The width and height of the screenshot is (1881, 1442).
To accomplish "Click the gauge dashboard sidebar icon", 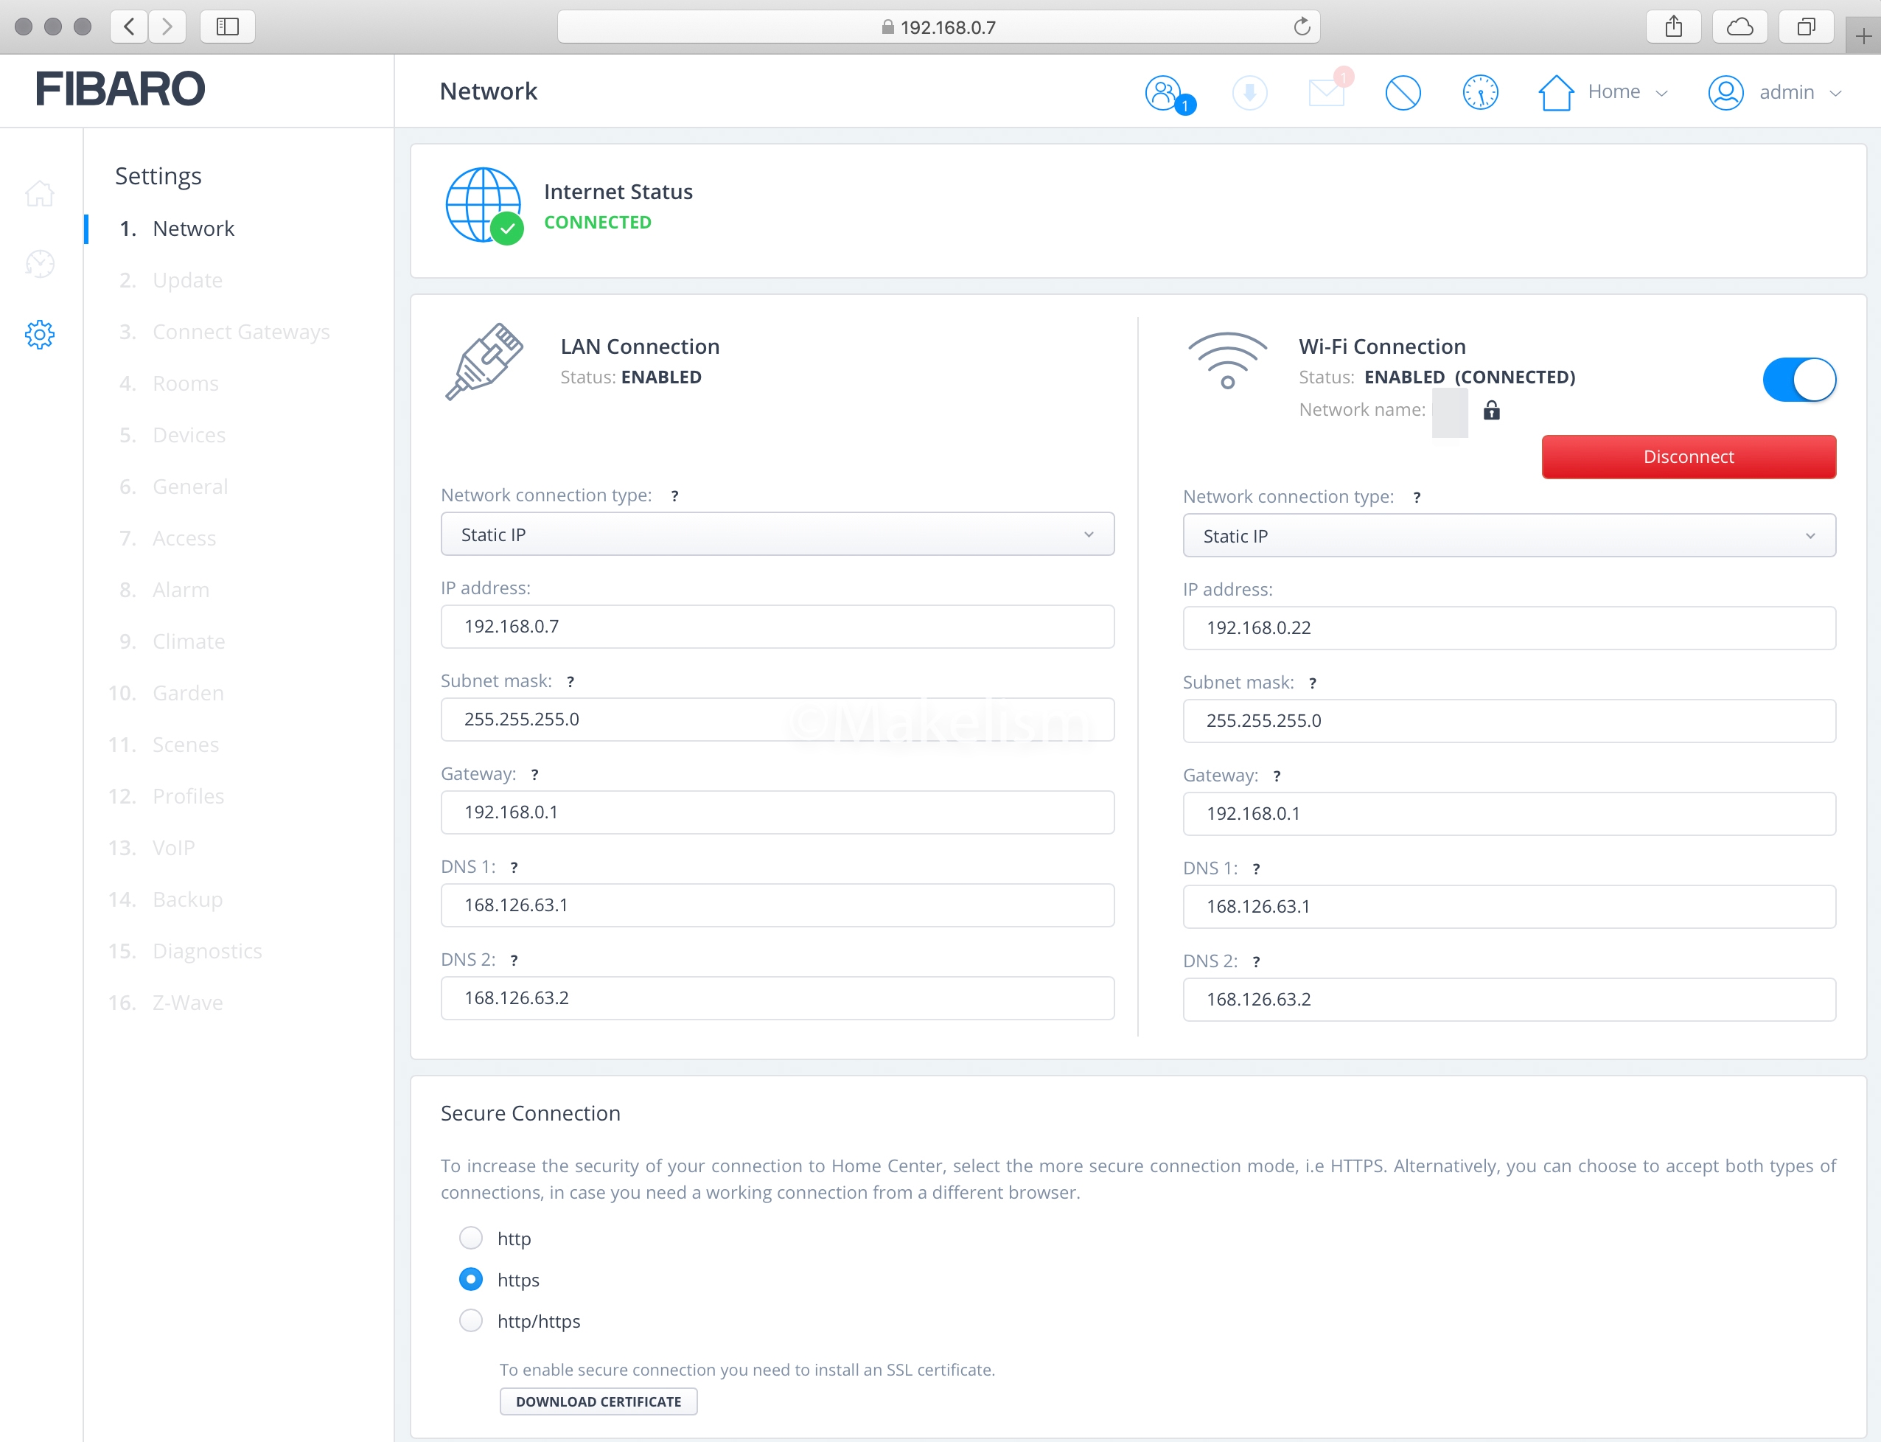I will (x=40, y=265).
